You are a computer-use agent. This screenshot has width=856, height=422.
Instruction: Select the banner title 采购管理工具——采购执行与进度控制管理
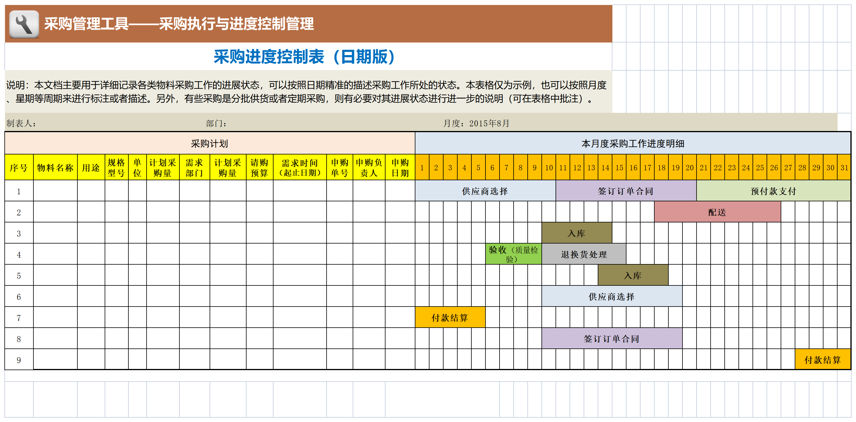point(179,24)
